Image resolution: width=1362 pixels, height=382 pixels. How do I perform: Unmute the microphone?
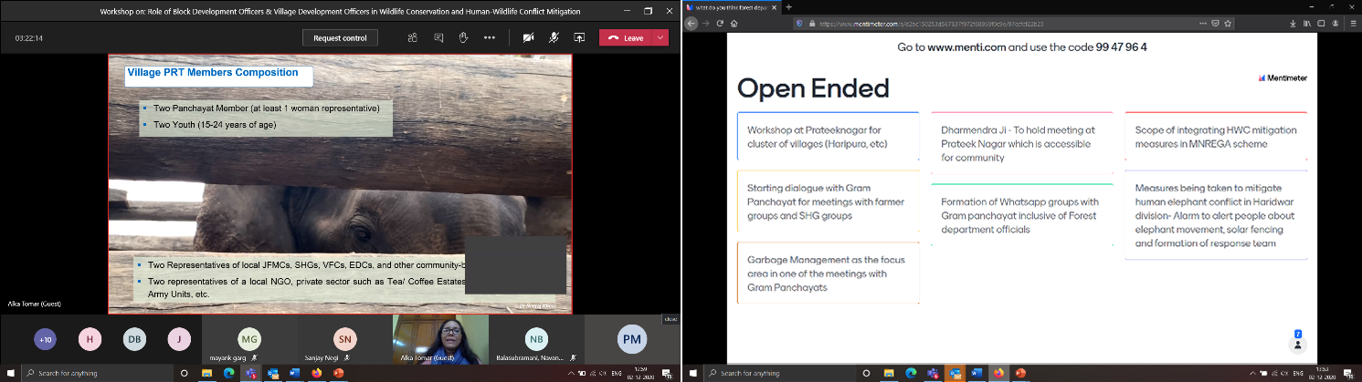coord(554,37)
